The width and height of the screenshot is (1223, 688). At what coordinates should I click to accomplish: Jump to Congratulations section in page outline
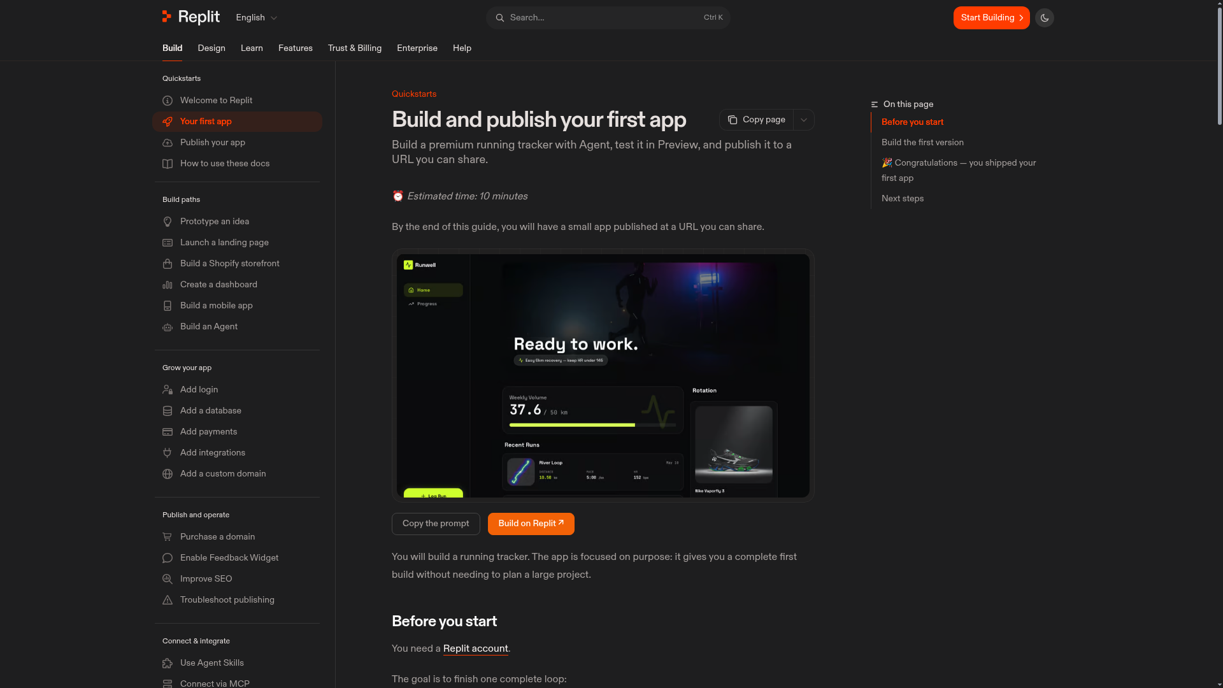[959, 171]
